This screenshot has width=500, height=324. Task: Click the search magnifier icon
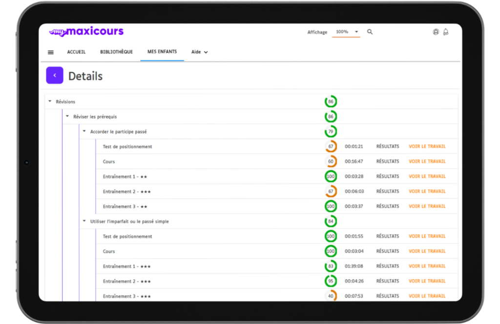370,32
